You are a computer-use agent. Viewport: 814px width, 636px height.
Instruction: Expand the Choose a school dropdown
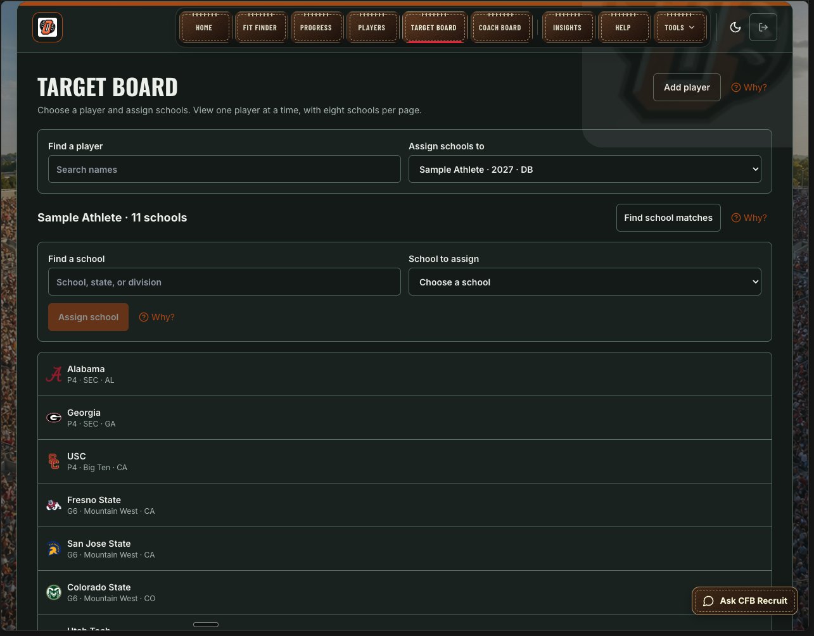585,282
